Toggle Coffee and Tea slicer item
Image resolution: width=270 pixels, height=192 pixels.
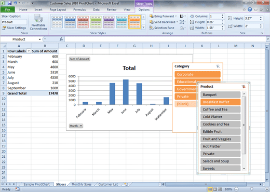click(x=220, y=109)
